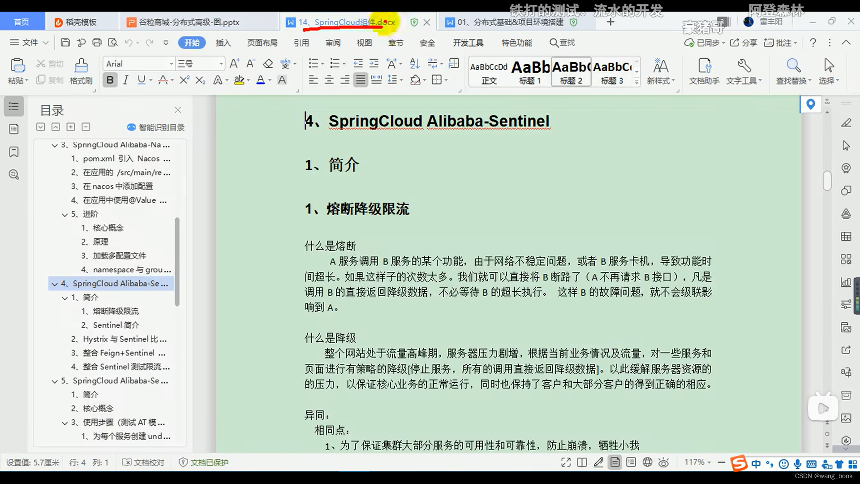Viewport: 860px width, 484px height.
Task: Collapse the 5、进阶 outline node
Action: pos(65,215)
